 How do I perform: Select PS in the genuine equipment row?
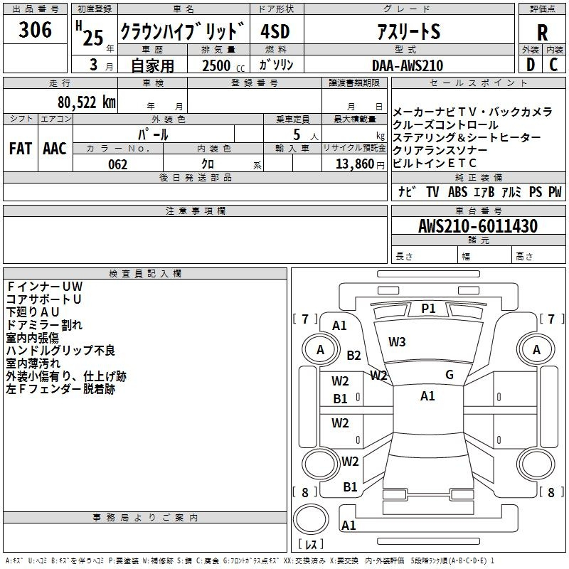[536, 191]
